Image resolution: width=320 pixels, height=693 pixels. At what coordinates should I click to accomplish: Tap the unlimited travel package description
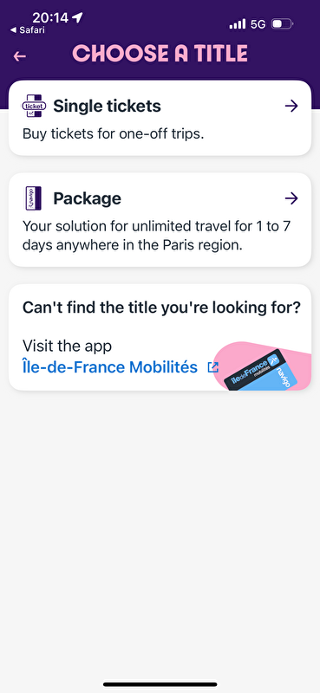point(159,236)
